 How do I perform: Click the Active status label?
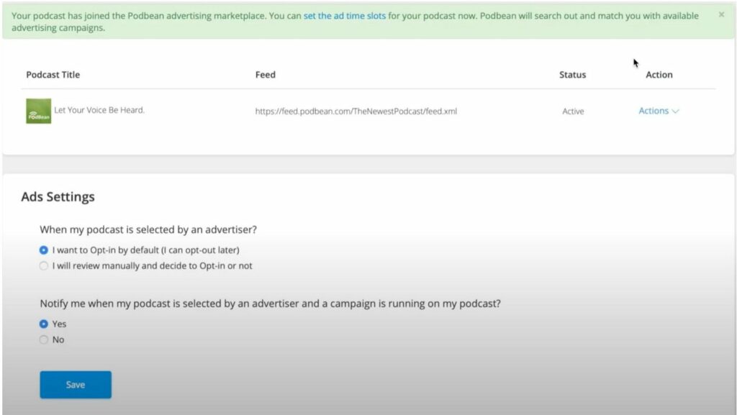(x=573, y=111)
